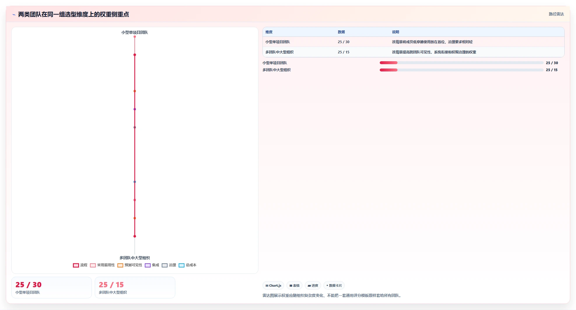Click the 25 / 15 value after the progress bar

tap(552, 70)
